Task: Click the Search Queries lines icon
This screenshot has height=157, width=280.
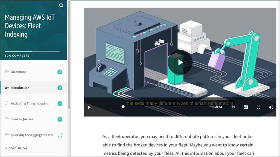Action: coord(7,119)
